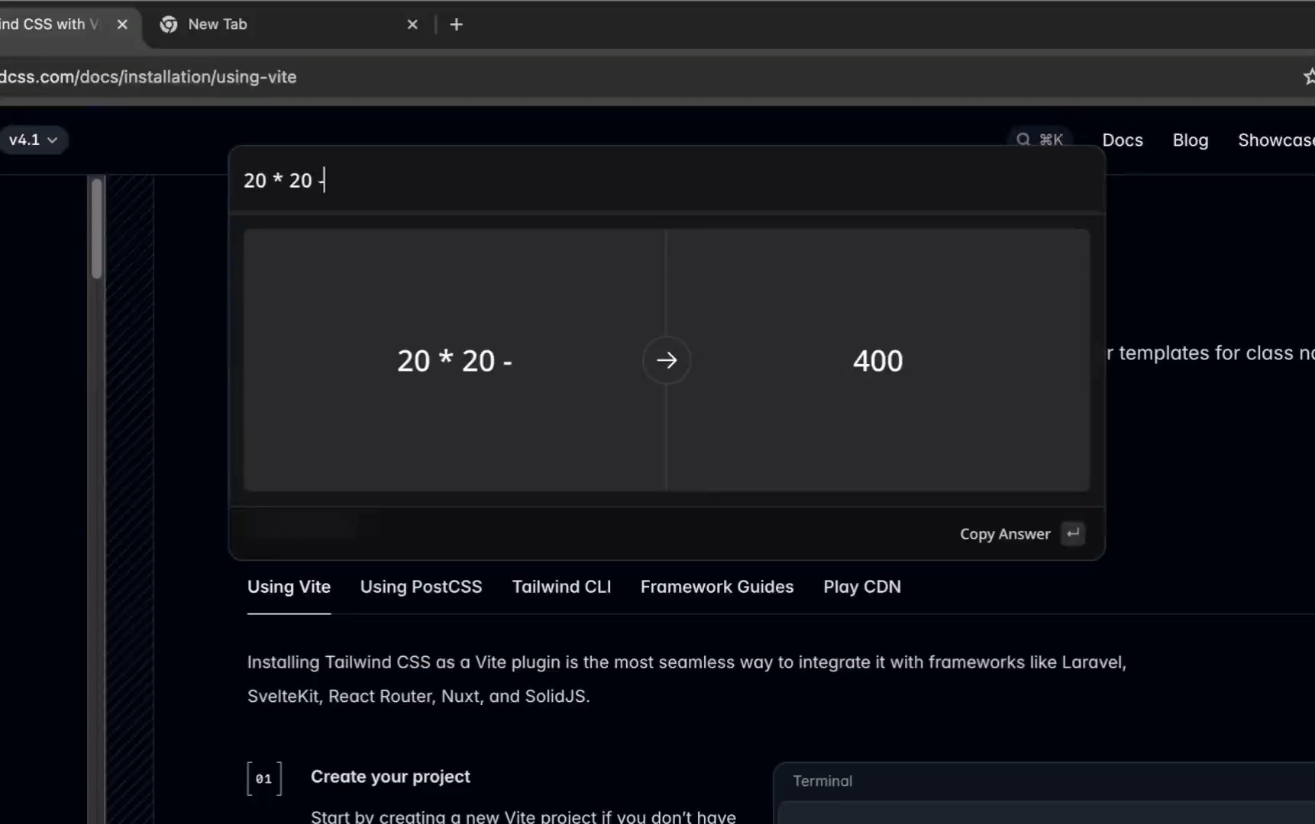Close the New Tab browser tab

412,24
